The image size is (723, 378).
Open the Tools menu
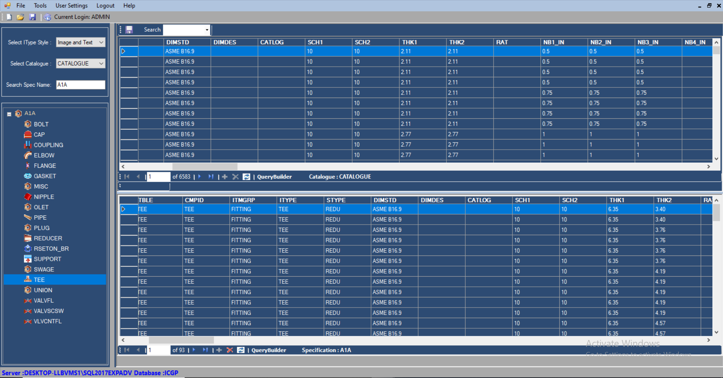coord(40,6)
